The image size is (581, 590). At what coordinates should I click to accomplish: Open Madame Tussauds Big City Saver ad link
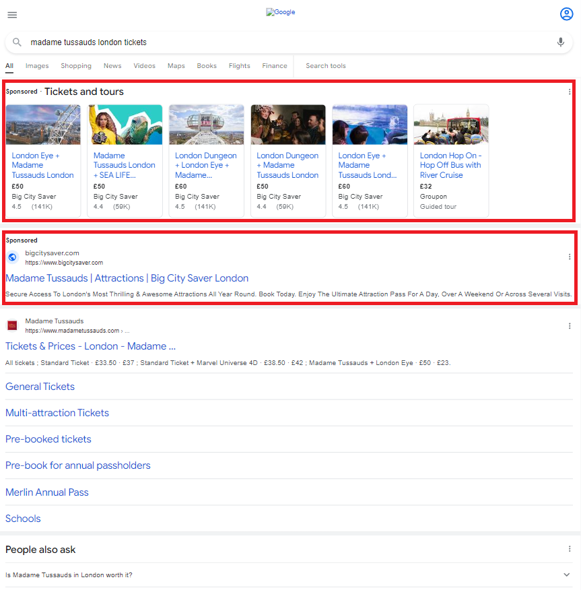tap(127, 278)
